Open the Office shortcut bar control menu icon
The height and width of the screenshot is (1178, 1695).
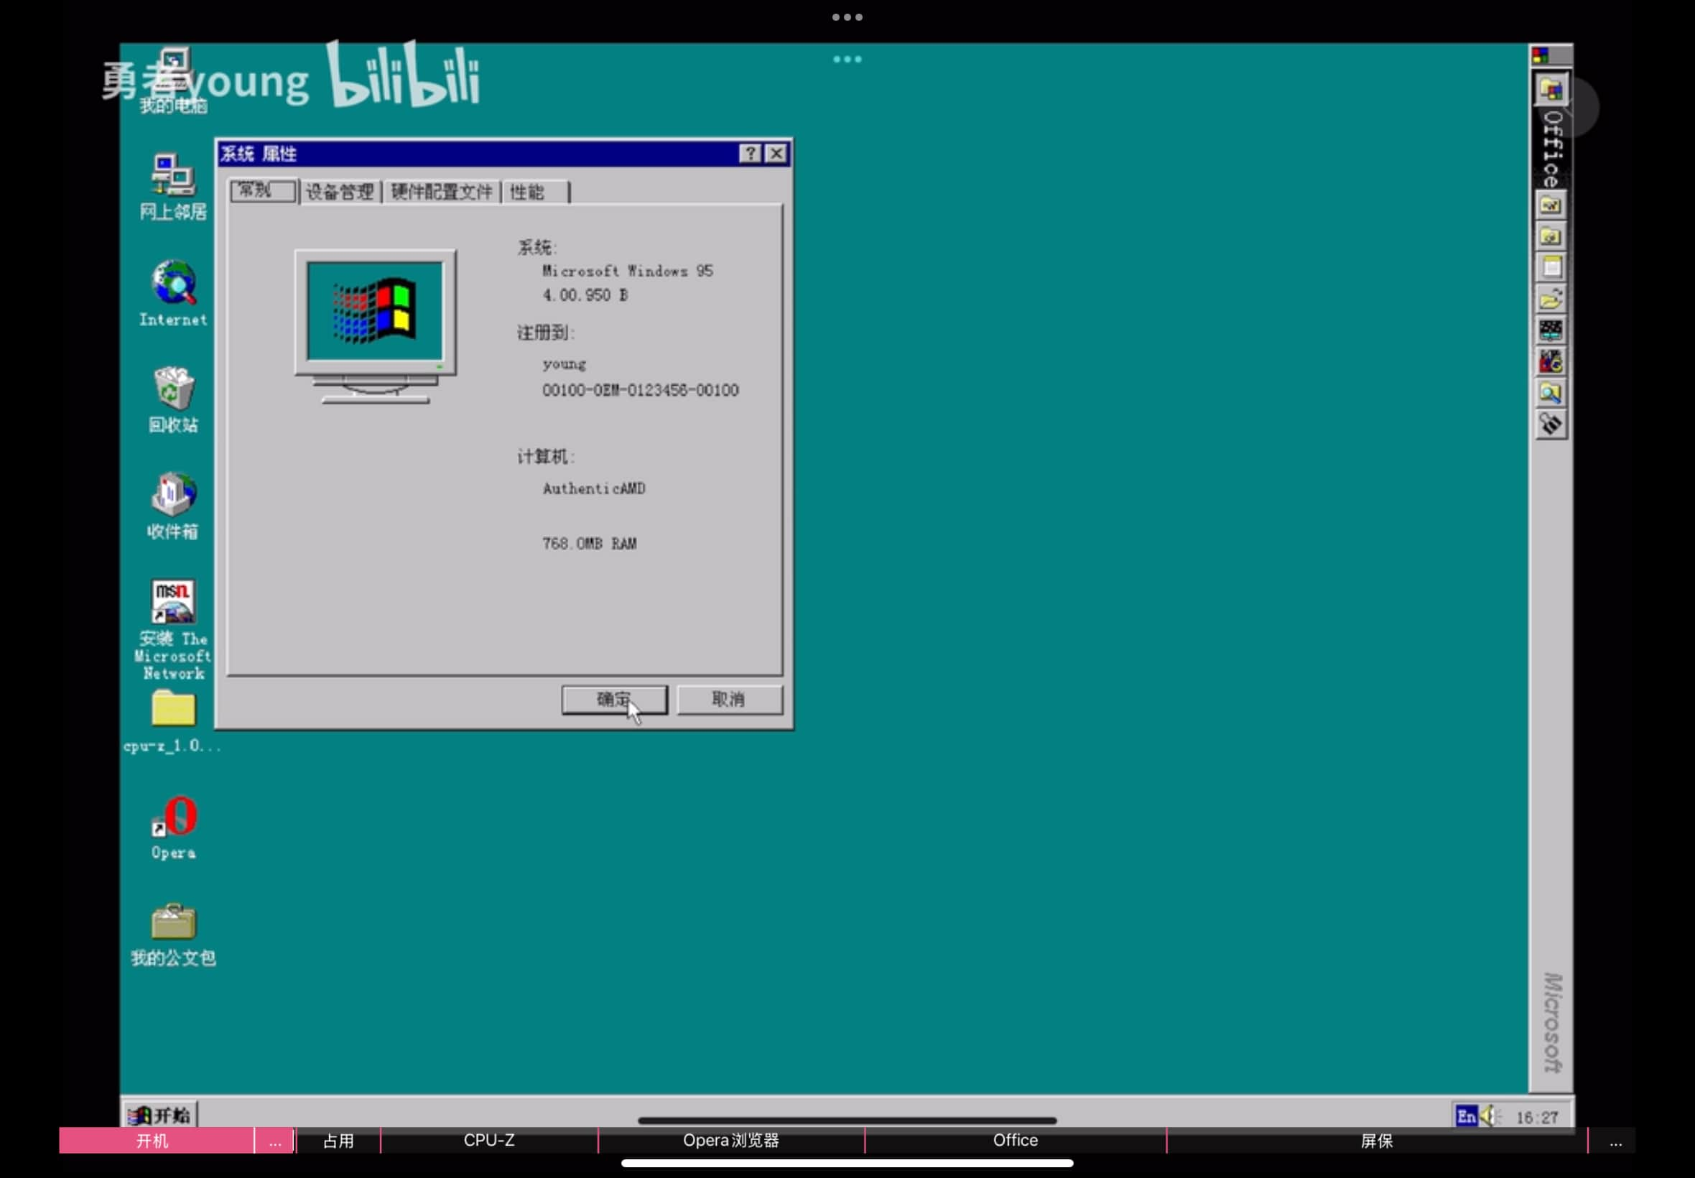point(1540,55)
